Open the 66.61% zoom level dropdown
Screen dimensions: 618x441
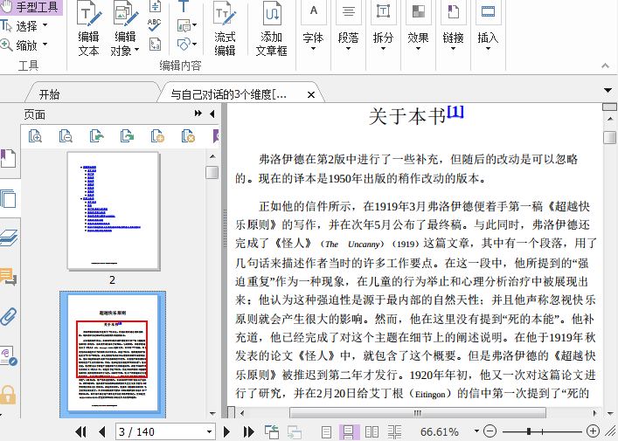[477, 431]
